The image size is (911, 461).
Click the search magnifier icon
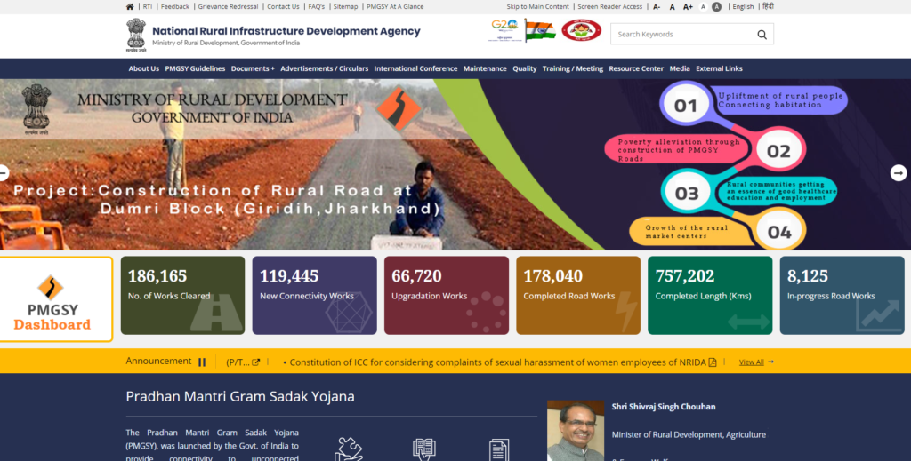(762, 35)
